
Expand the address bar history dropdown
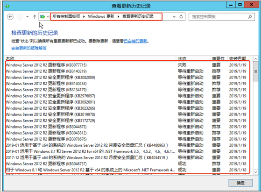[174, 17]
